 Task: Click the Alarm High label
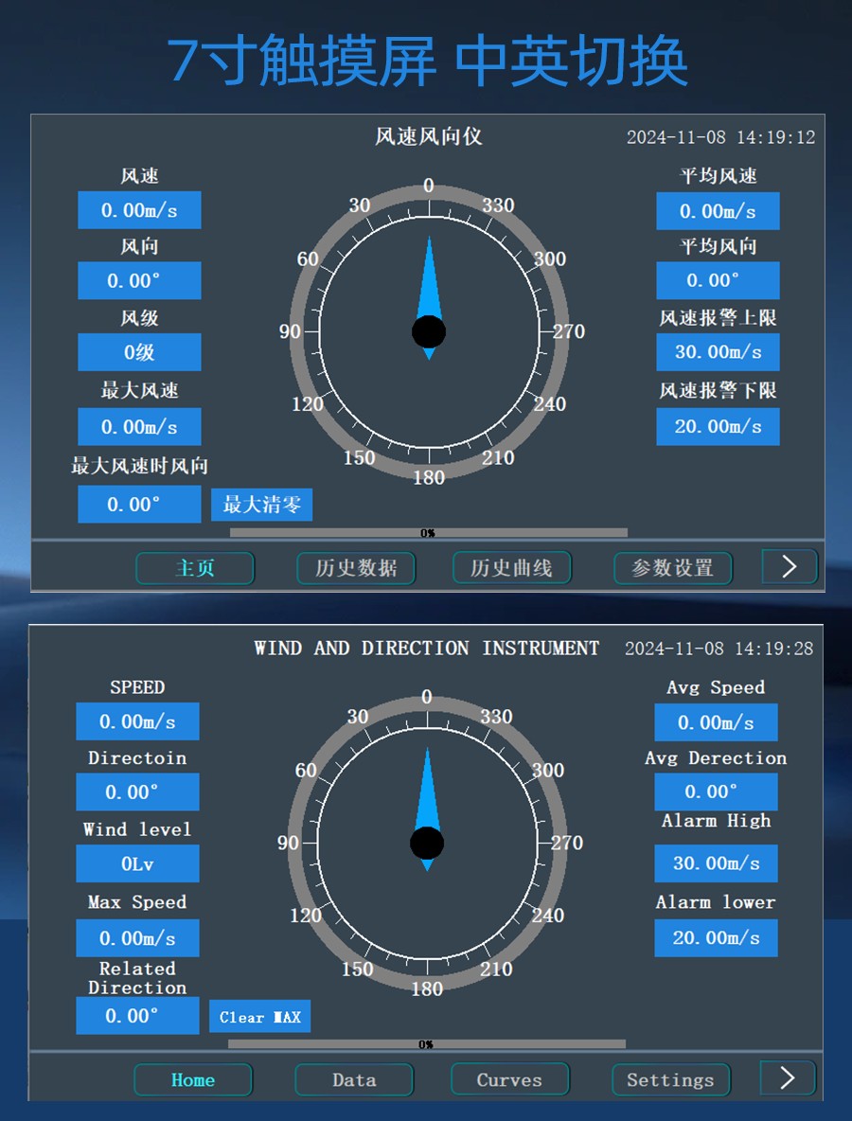[717, 821]
